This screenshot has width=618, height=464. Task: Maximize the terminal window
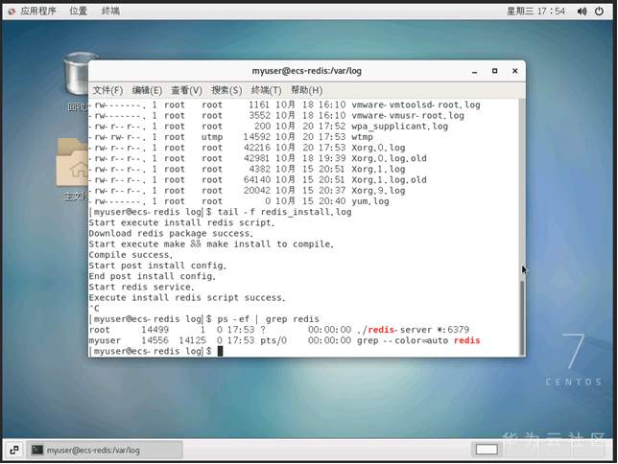pos(494,71)
